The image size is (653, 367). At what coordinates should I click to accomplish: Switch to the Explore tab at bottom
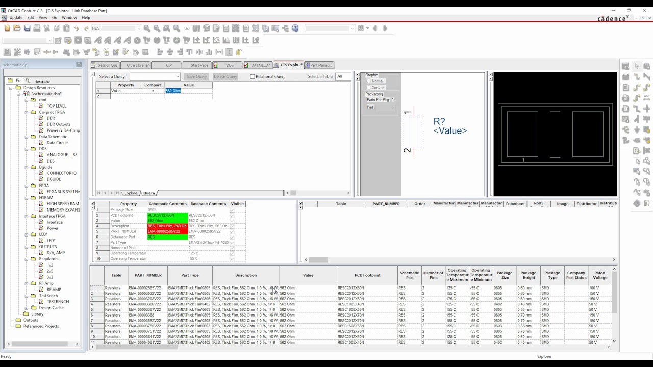pos(131,193)
